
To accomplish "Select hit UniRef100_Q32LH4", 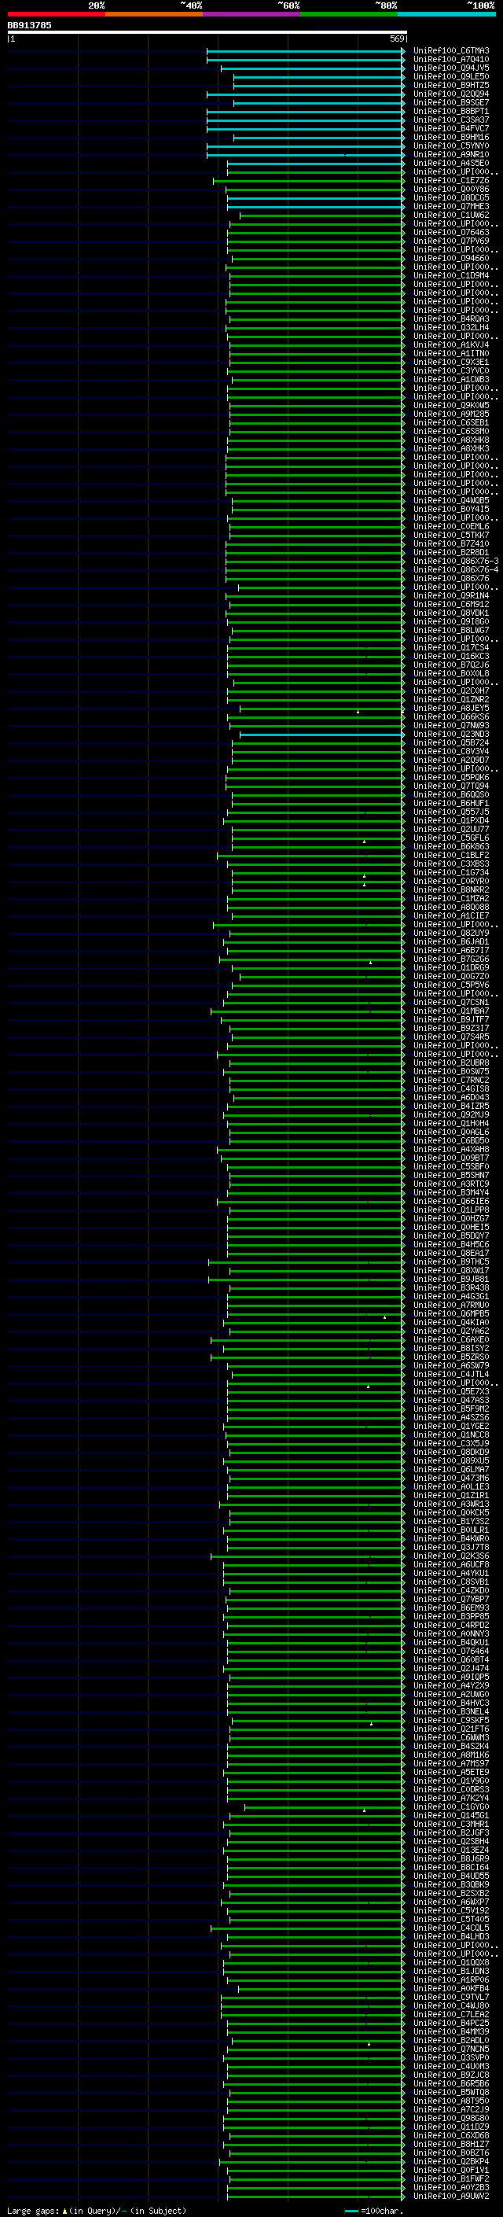I will pyautogui.click(x=451, y=327).
